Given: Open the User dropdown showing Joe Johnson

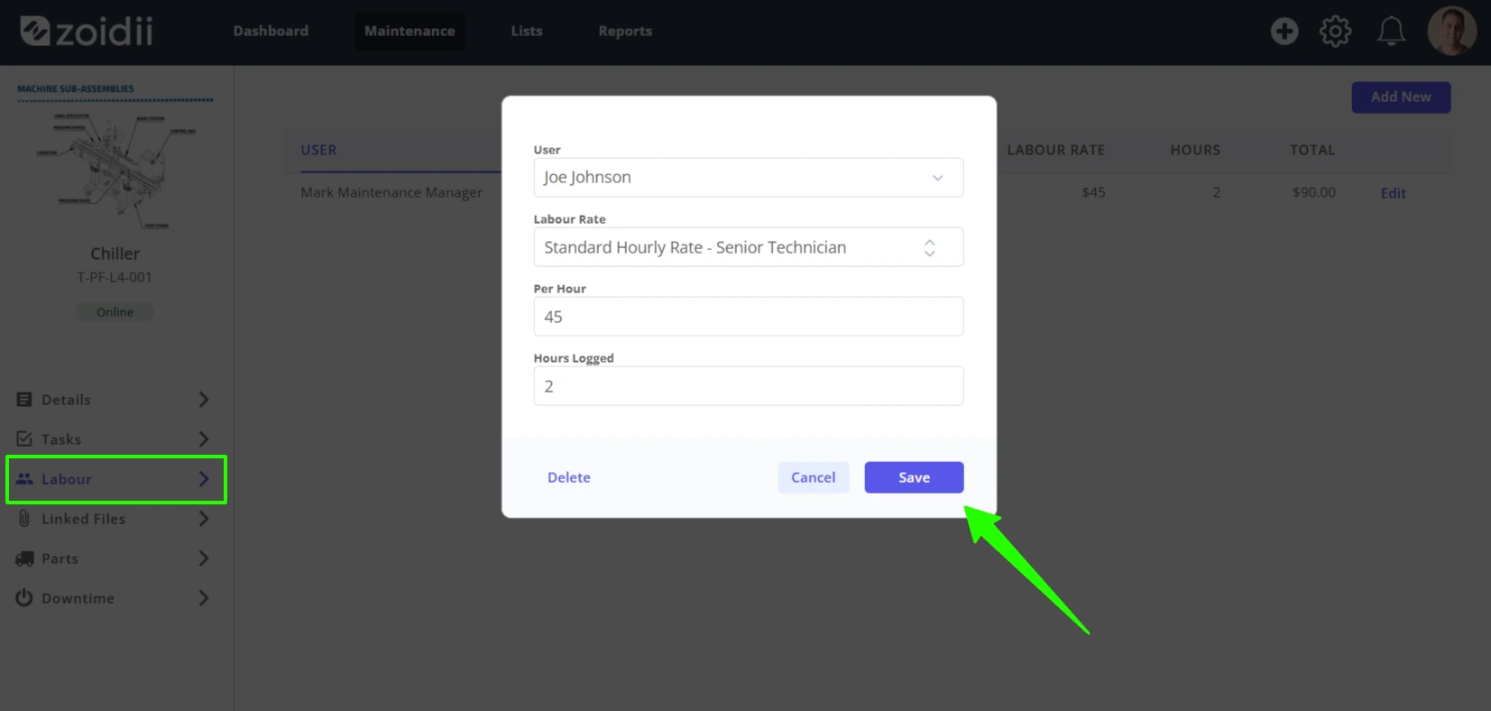Looking at the screenshot, I should (x=749, y=178).
